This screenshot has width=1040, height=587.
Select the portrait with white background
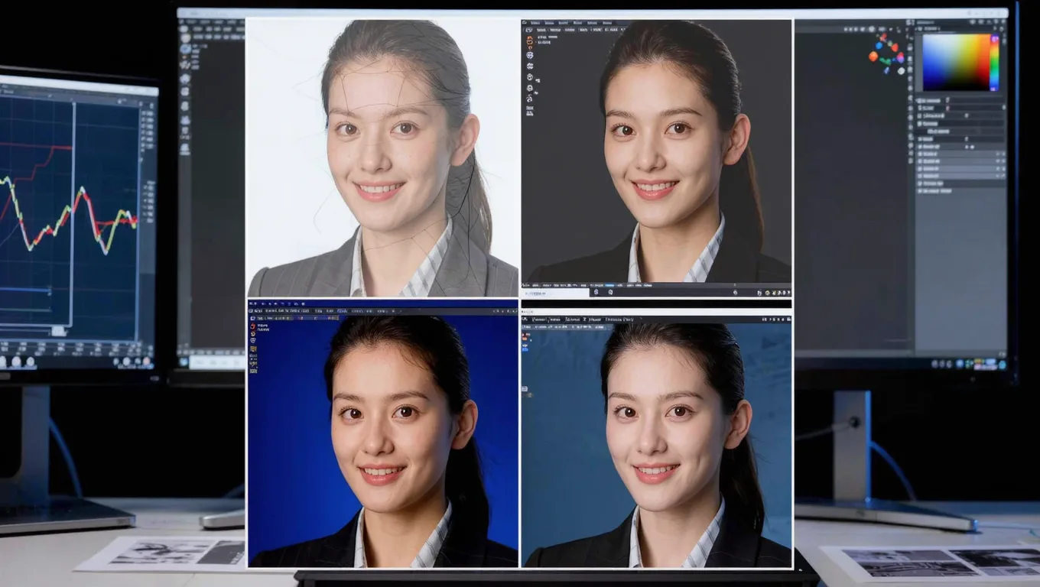pyautogui.click(x=382, y=158)
